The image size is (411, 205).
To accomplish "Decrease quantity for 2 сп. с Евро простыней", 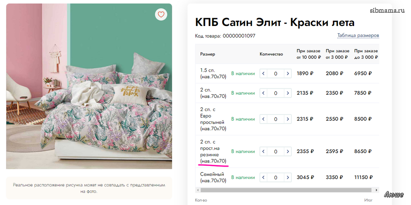I will coord(263,119).
